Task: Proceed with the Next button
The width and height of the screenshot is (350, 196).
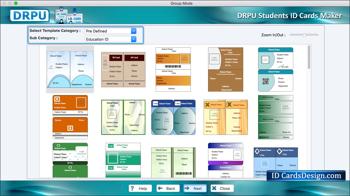Action: coord(195,188)
